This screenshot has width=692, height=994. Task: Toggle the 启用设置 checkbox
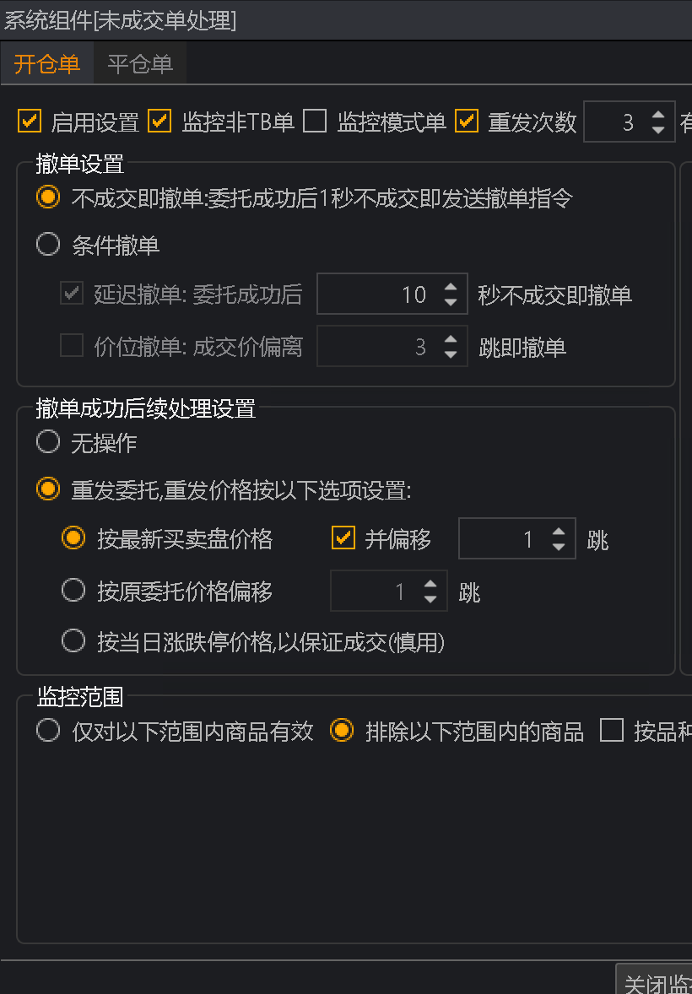pyautogui.click(x=30, y=122)
